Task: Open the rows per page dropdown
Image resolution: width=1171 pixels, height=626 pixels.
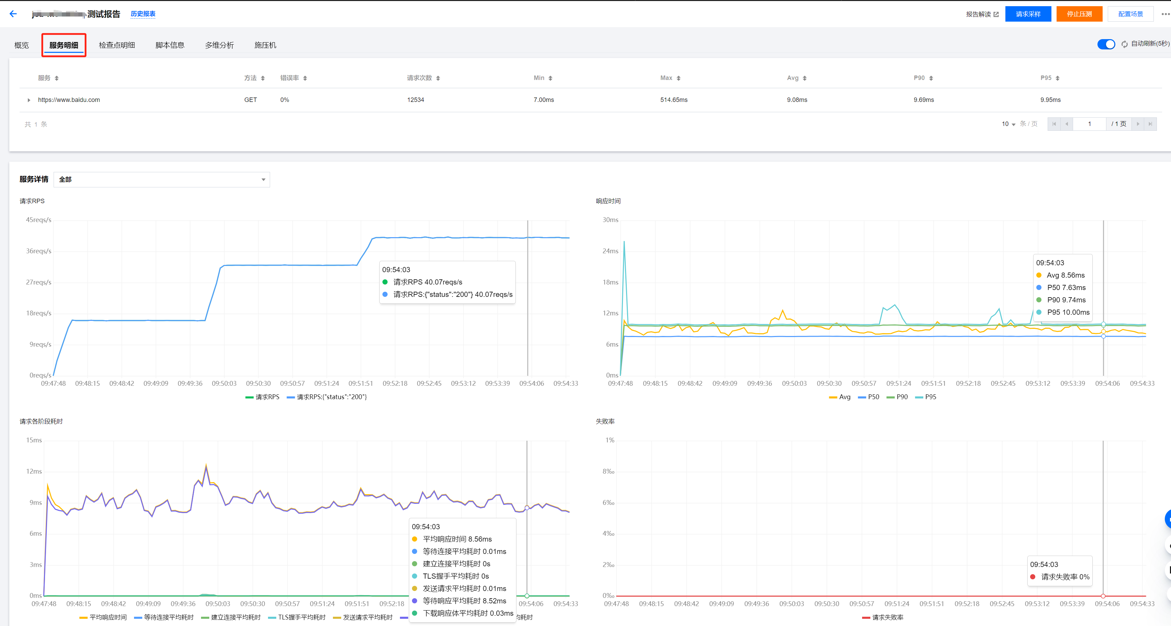Action: pyautogui.click(x=1008, y=124)
